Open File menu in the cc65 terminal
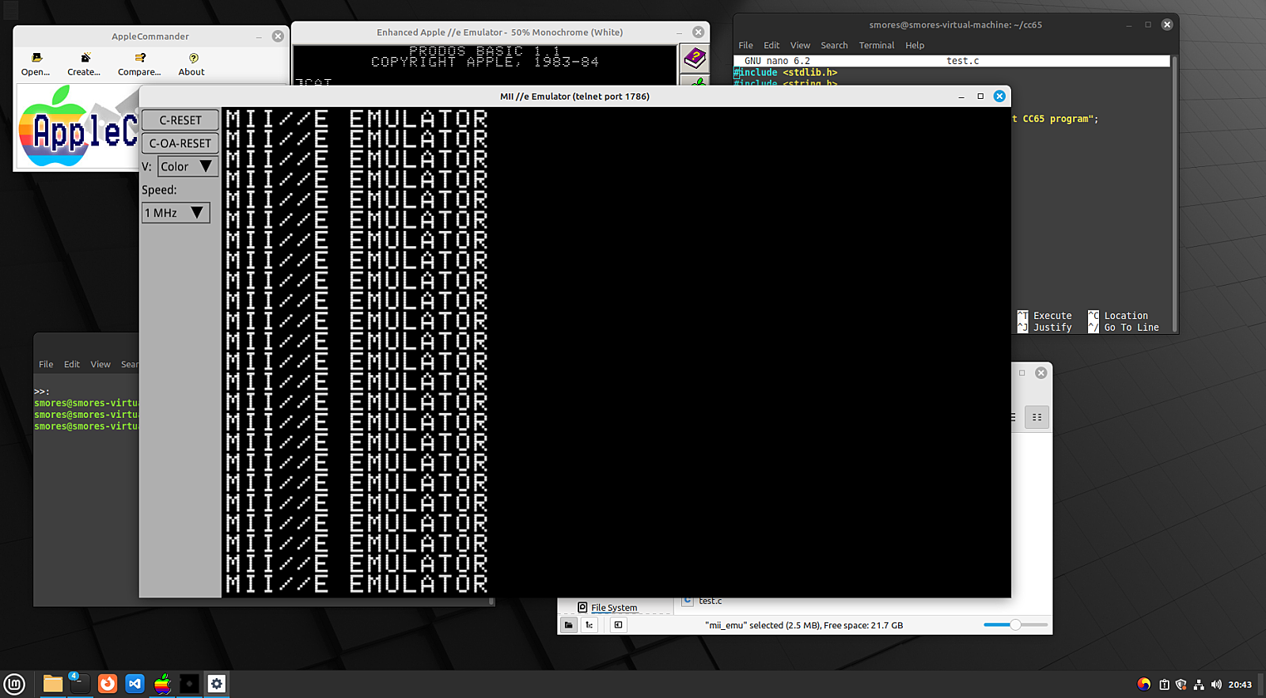This screenshot has height=698, width=1266. 745,45
